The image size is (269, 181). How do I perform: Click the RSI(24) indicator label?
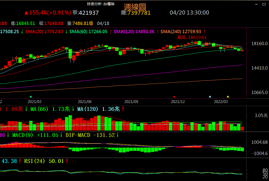(34, 161)
